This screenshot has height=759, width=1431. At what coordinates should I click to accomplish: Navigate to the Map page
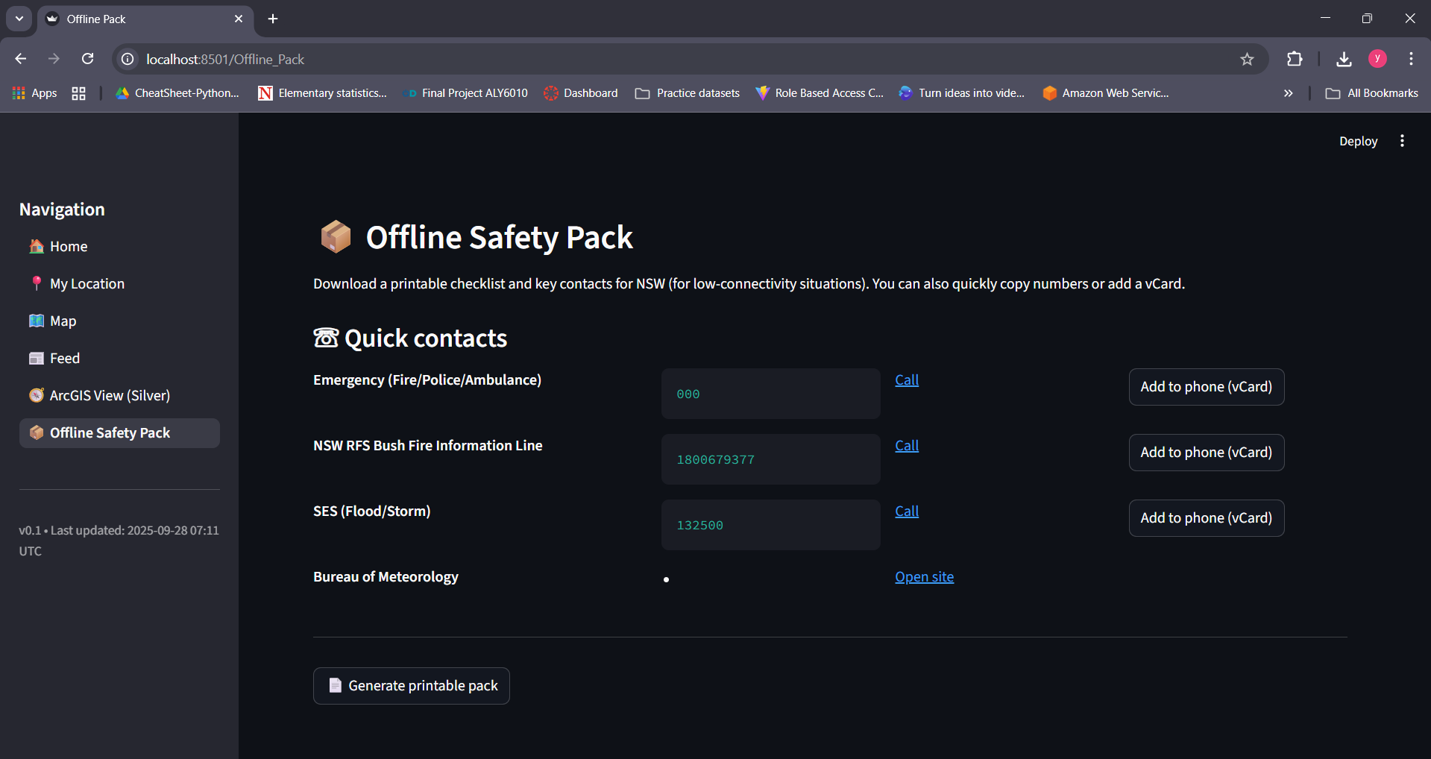tap(119, 321)
